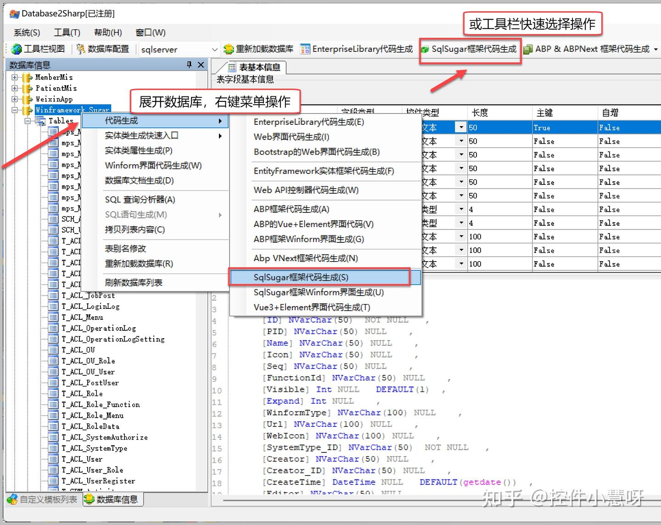Open 数据库配置 via its toolbar icon

[x=80, y=49]
